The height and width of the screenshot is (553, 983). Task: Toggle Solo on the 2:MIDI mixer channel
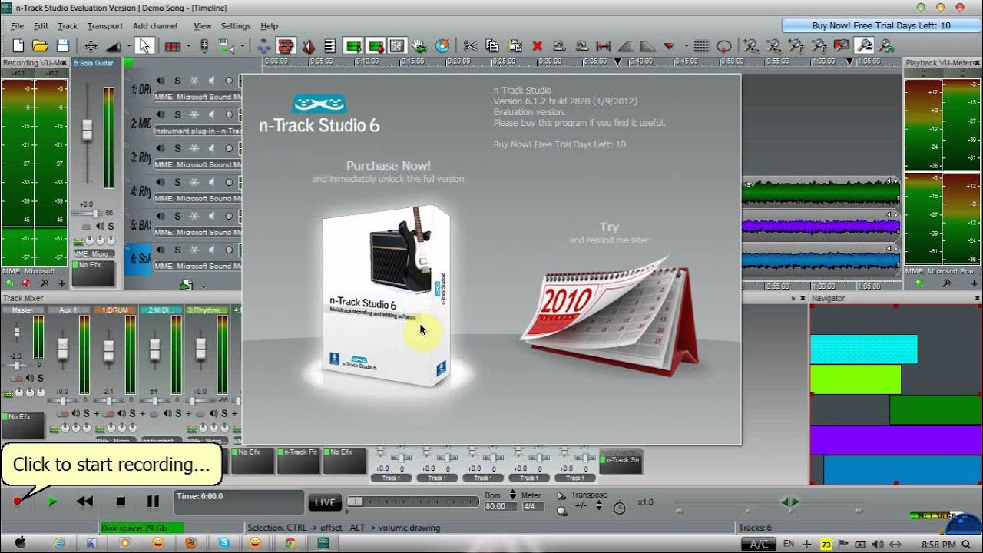(x=178, y=414)
